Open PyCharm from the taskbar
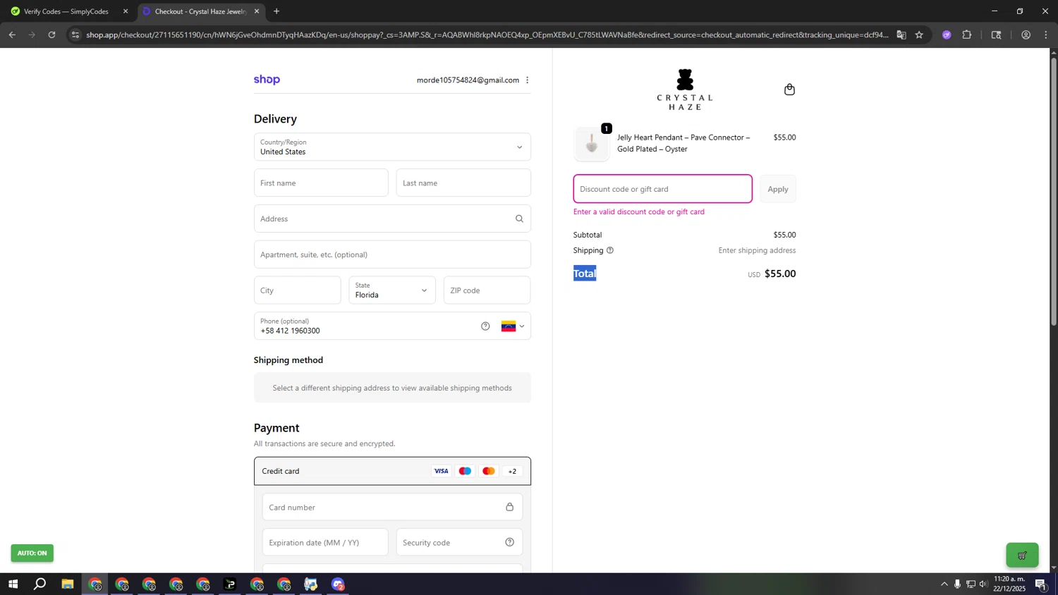The height and width of the screenshot is (595, 1058). [230, 584]
